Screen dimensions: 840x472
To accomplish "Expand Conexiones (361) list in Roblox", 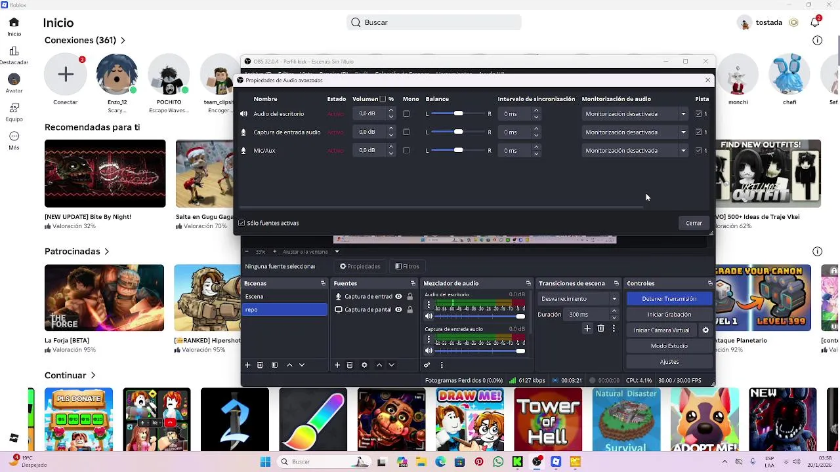I will pos(123,41).
